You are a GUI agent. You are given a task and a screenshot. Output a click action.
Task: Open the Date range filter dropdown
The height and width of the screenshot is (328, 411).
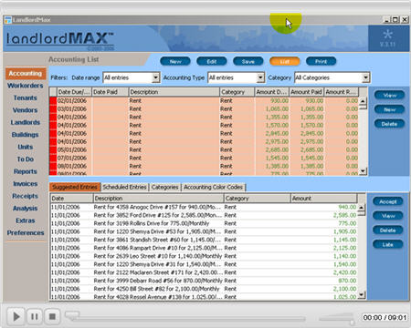155,77
